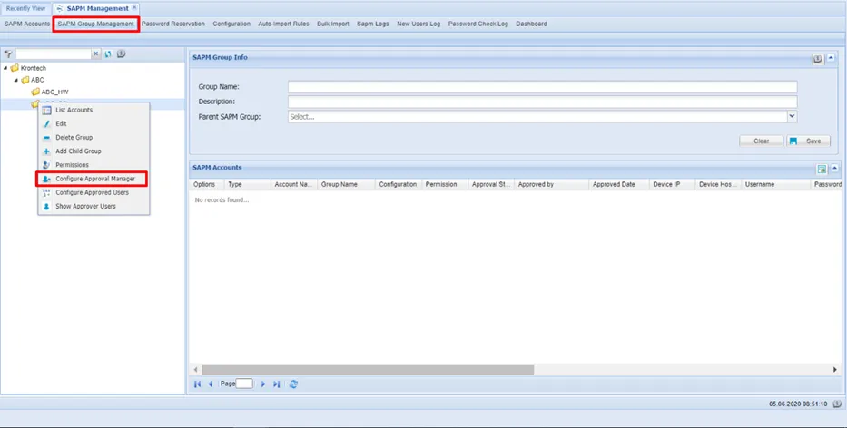Open the Parent SAPM Group dropdown
This screenshot has height=428, width=847.
point(792,116)
